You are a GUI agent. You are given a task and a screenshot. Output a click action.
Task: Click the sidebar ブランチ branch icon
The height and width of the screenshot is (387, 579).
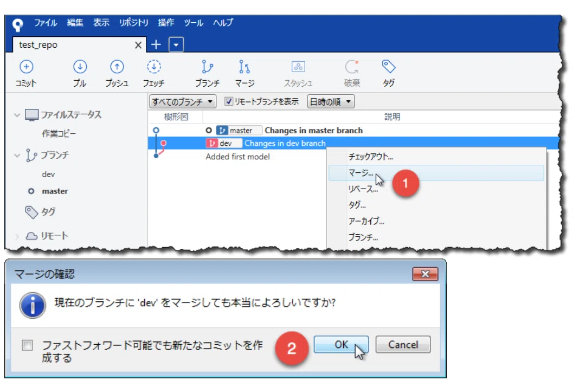point(31,156)
